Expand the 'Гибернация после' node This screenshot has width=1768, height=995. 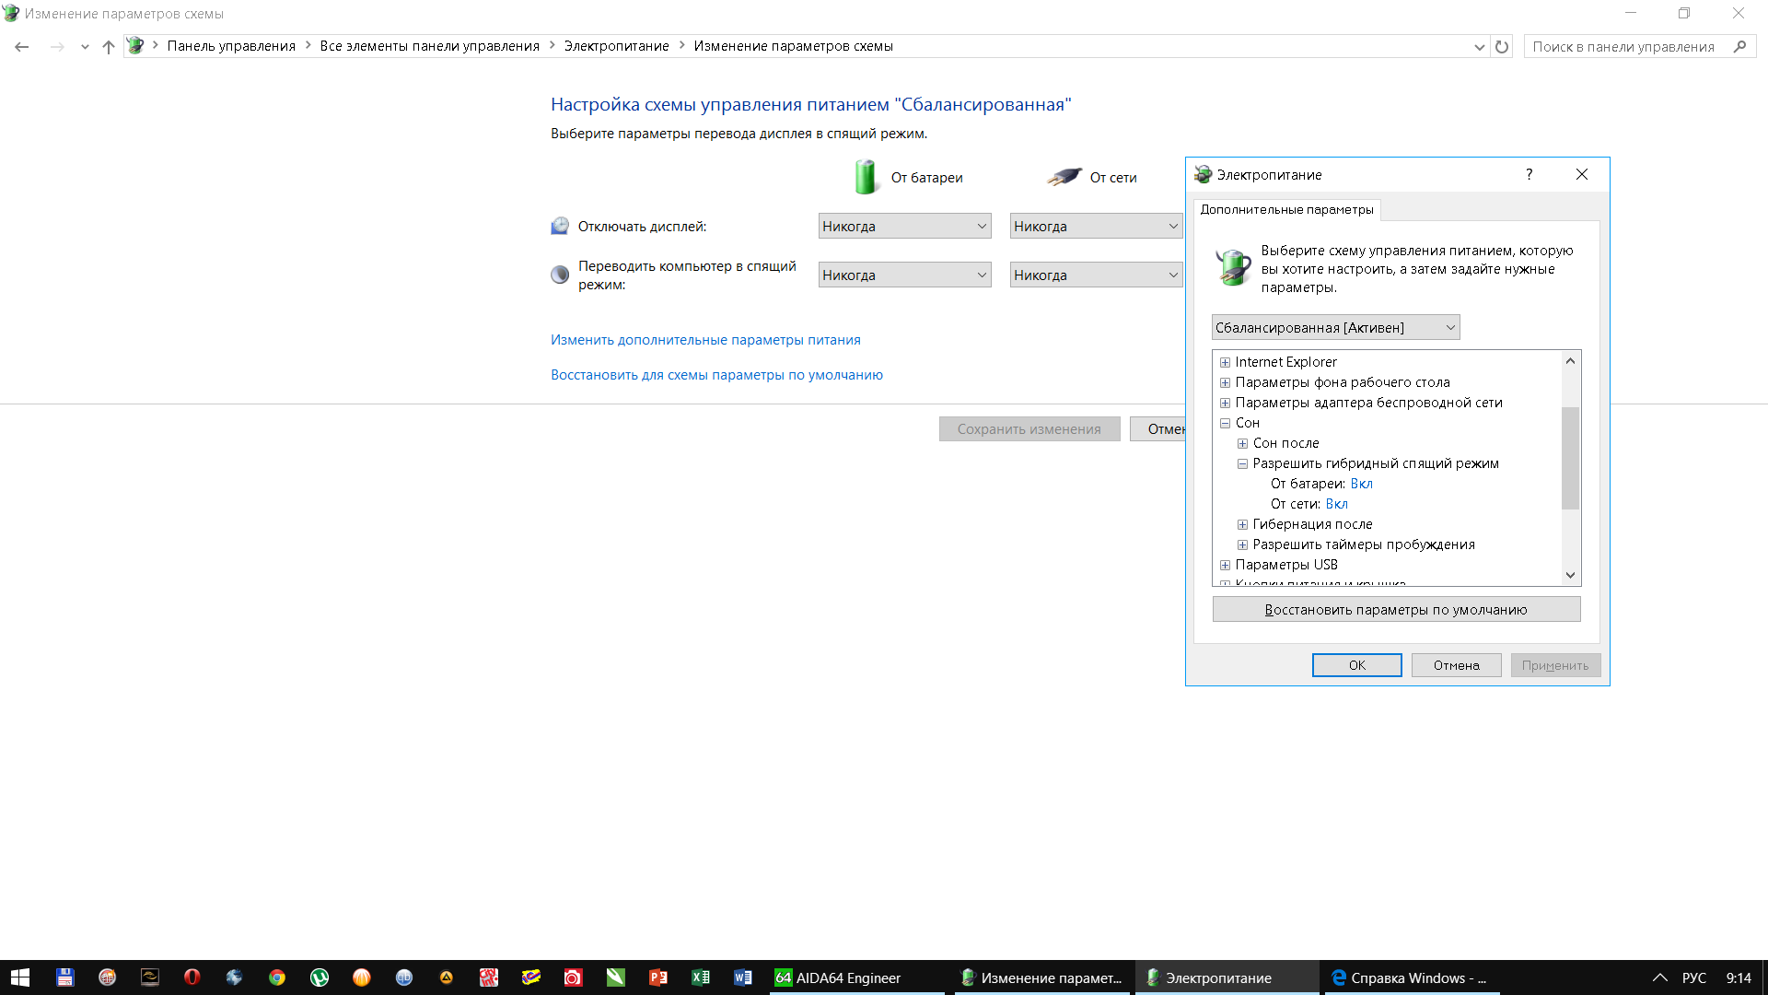coord(1242,524)
